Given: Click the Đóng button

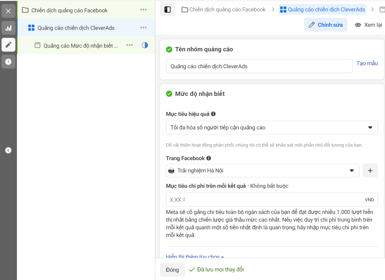Looking at the screenshot, I should [172, 270].
